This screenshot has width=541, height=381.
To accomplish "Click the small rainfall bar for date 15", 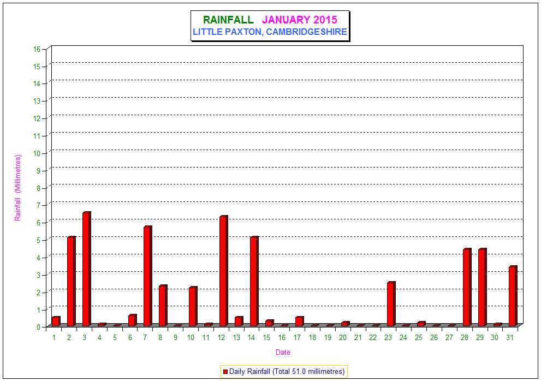I will (x=270, y=323).
